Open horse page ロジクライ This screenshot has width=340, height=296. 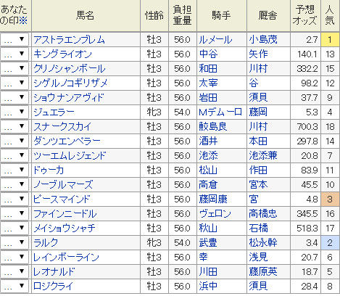click(x=53, y=287)
